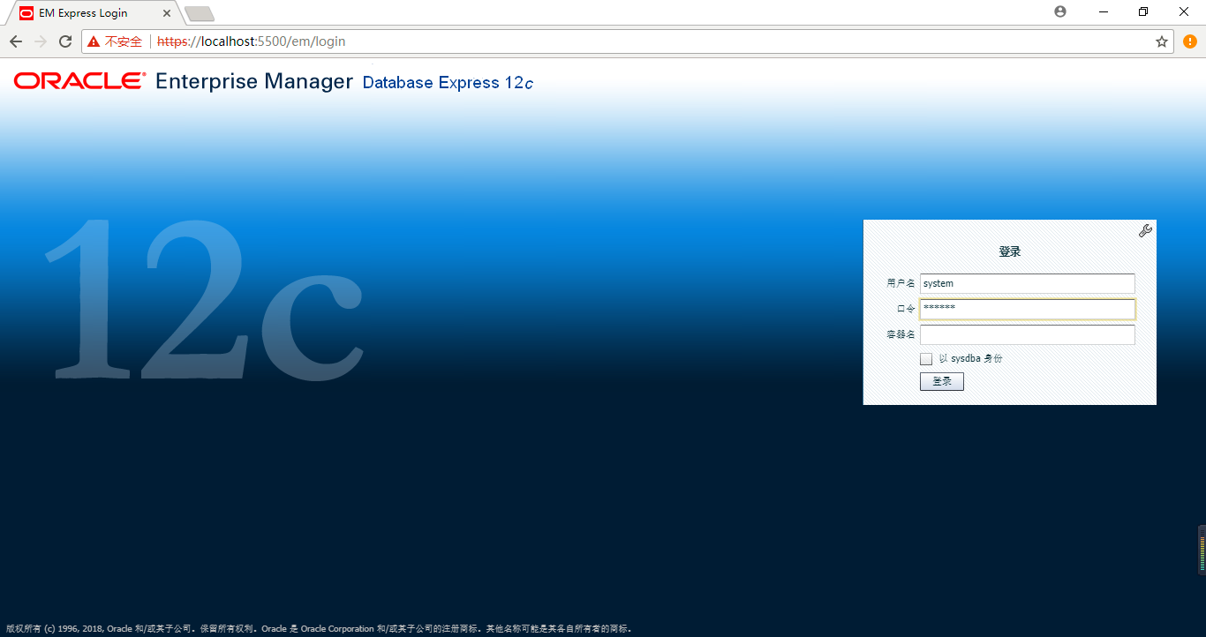Minimize the browser window

(x=1104, y=11)
